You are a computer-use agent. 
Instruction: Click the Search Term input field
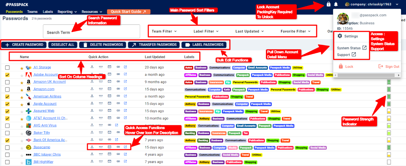(91, 31)
